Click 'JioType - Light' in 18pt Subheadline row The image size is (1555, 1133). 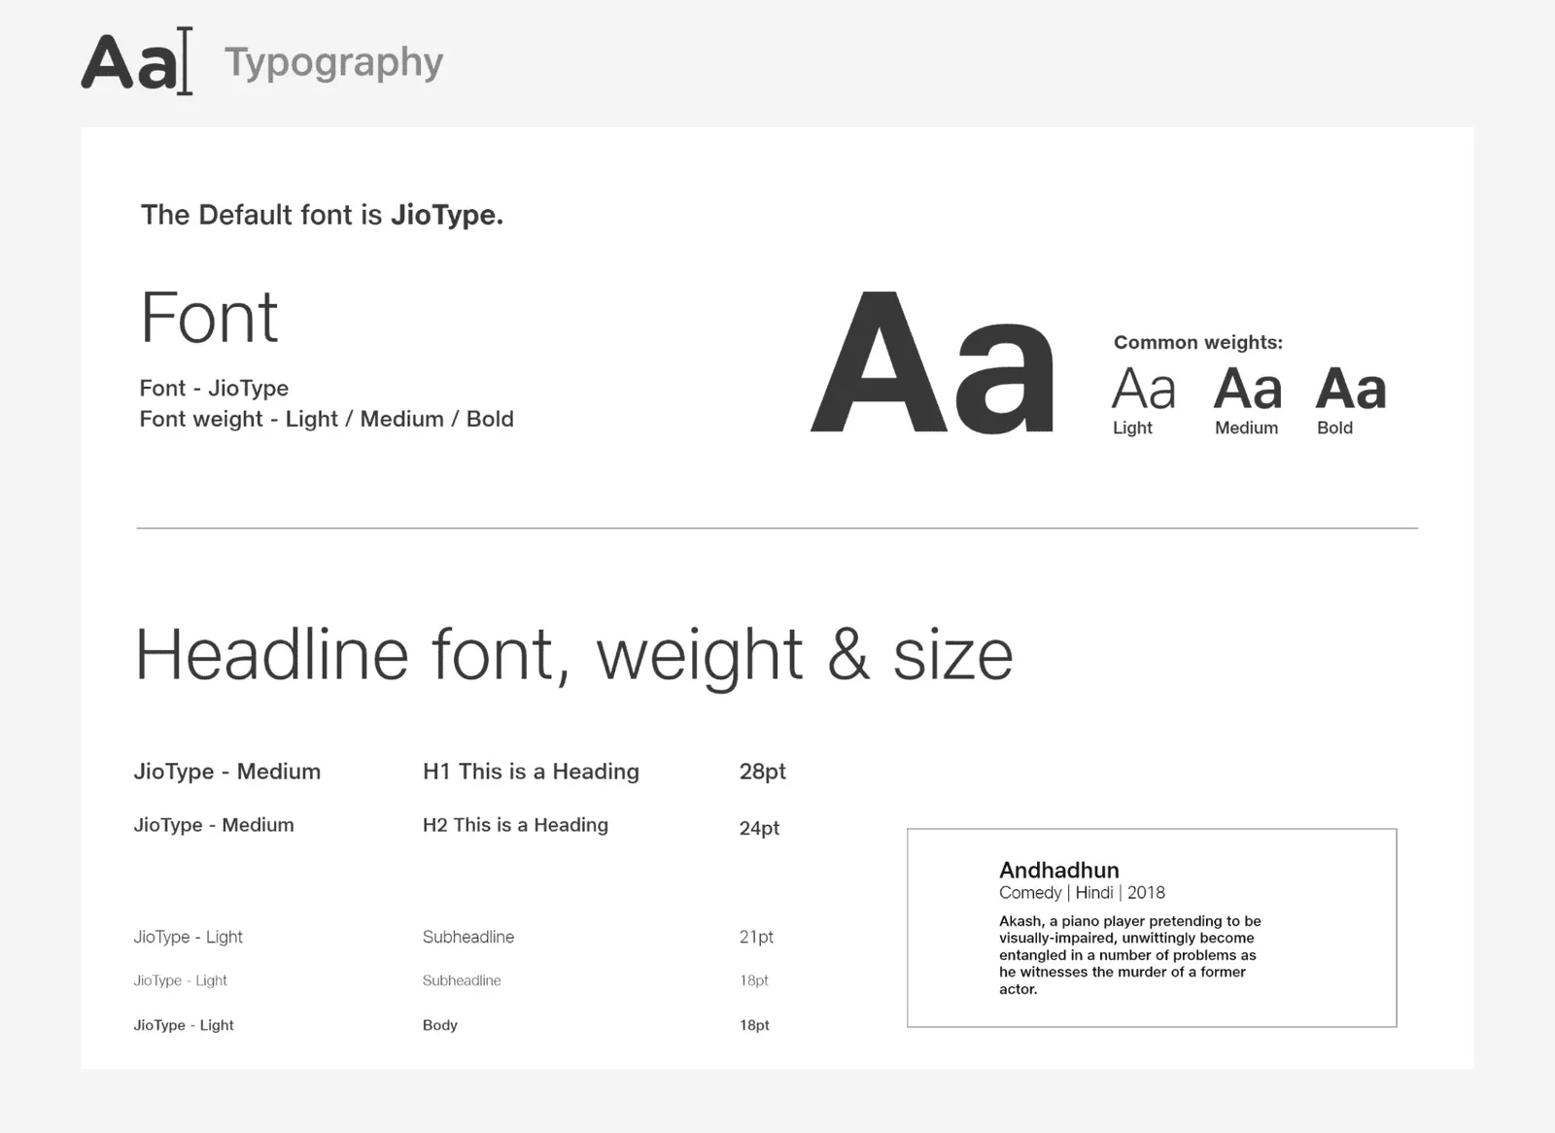[x=180, y=980]
